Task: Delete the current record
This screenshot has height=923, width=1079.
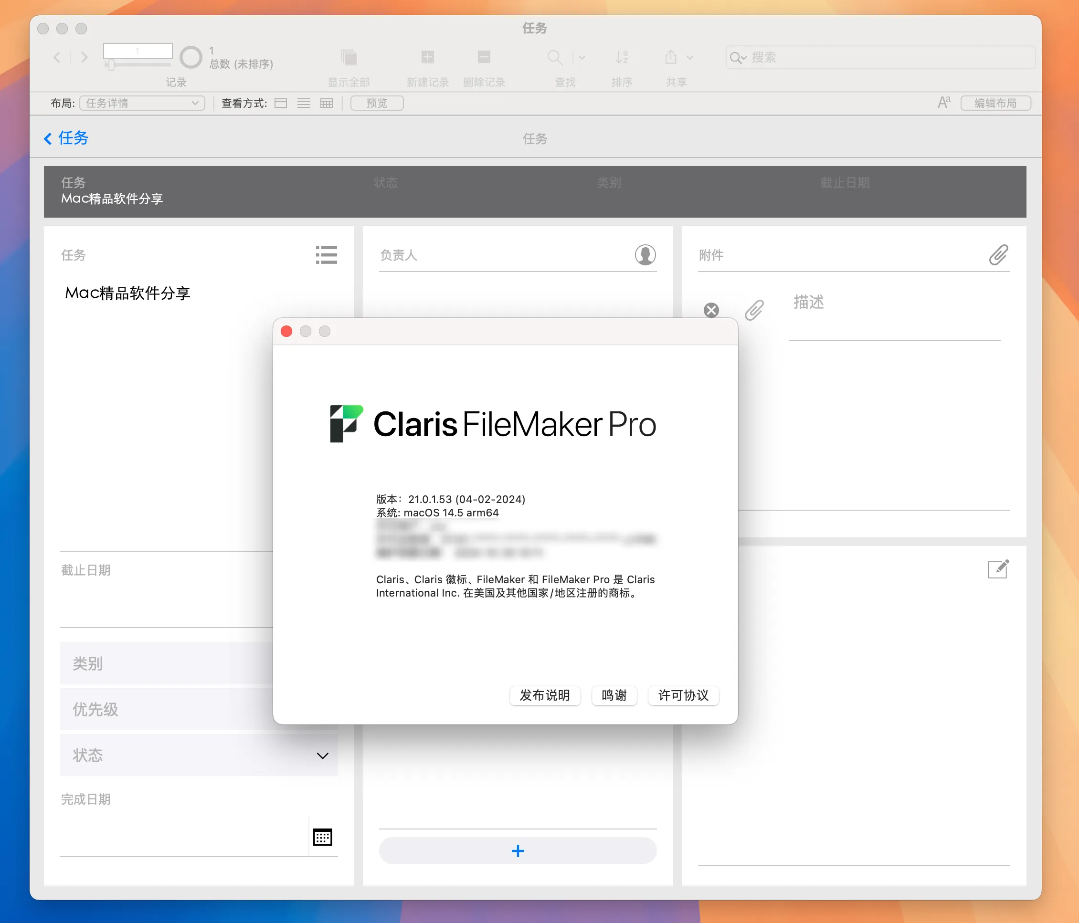Action: tap(484, 57)
